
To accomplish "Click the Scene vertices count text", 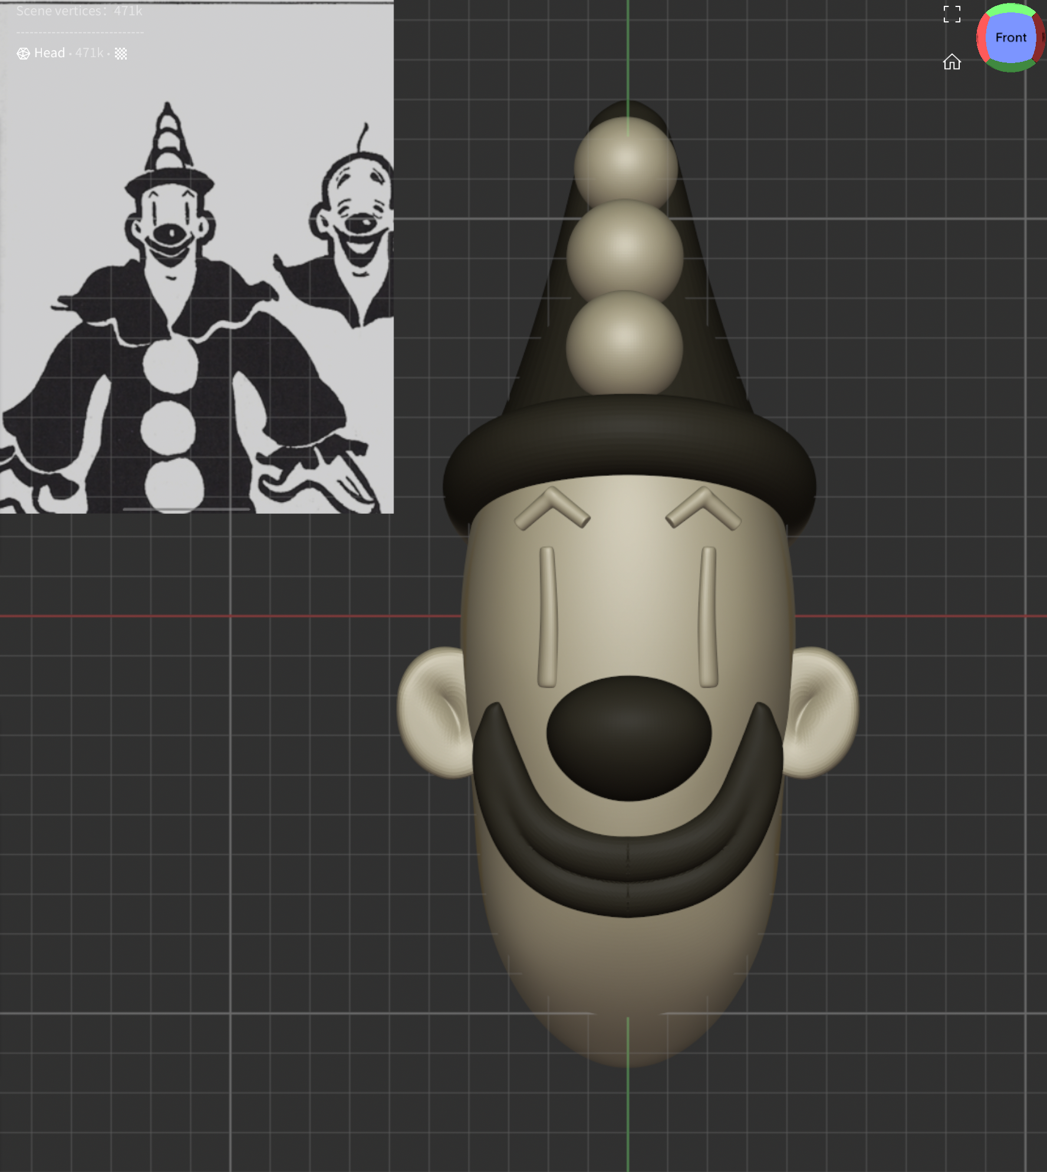I will tap(79, 11).
